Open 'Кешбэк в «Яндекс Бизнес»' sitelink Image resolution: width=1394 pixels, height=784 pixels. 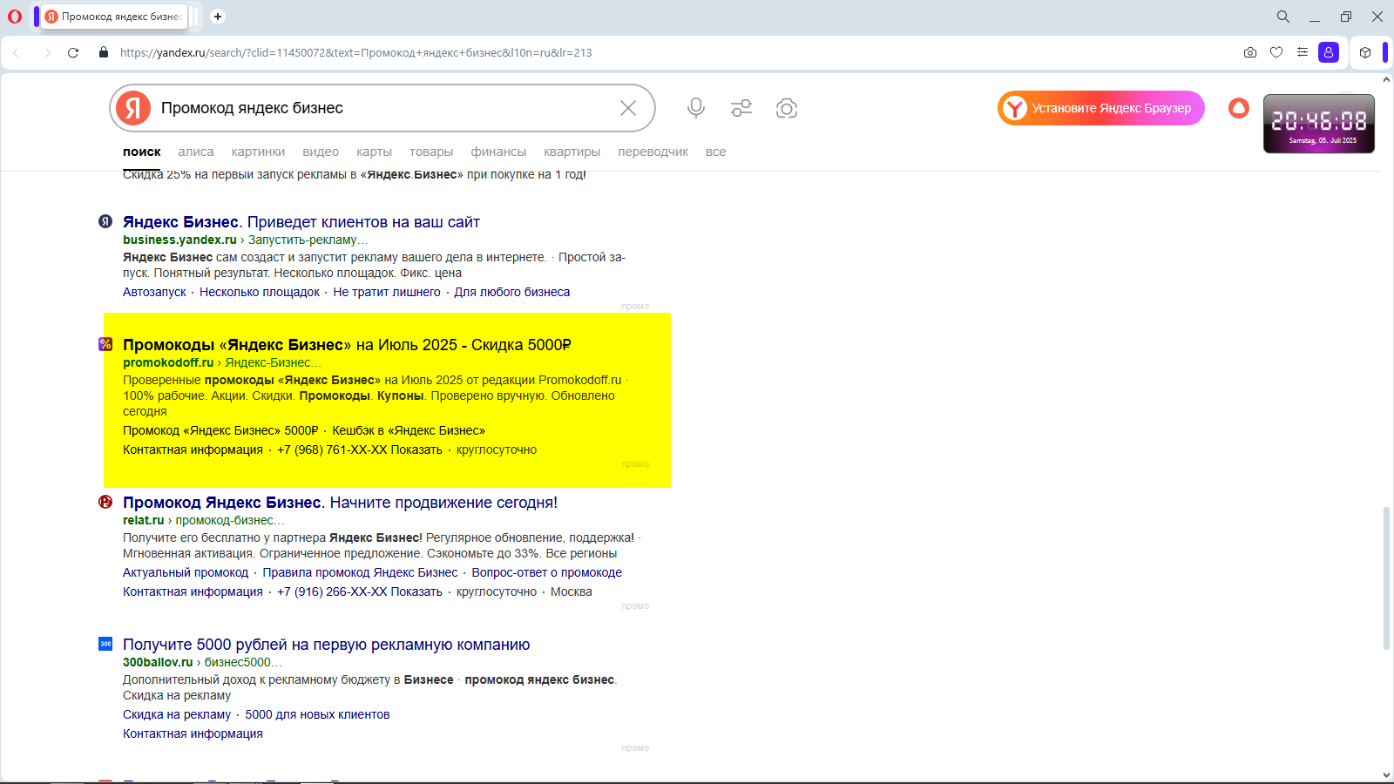point(409,430)
